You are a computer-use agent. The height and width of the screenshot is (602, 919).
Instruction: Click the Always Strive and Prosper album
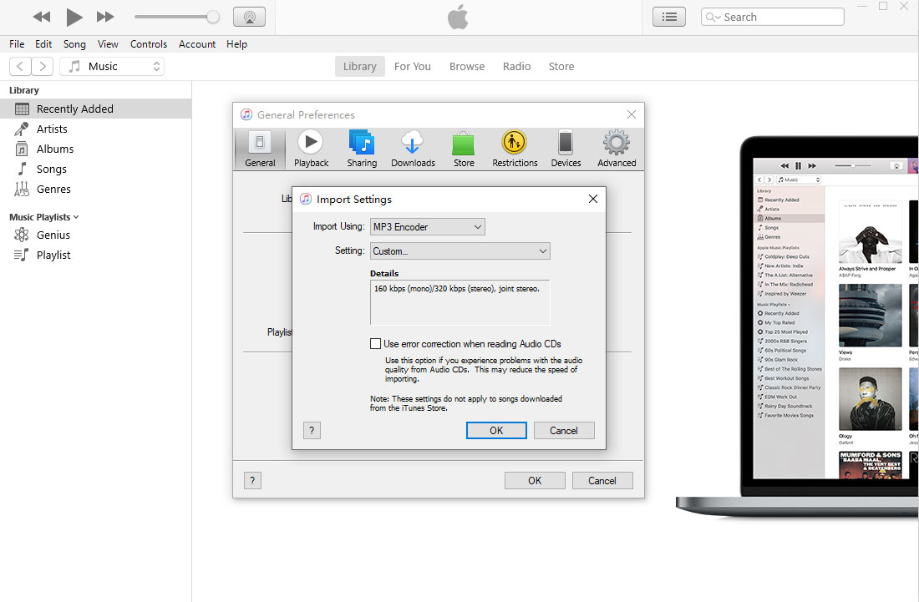click(x=870, y=232)
